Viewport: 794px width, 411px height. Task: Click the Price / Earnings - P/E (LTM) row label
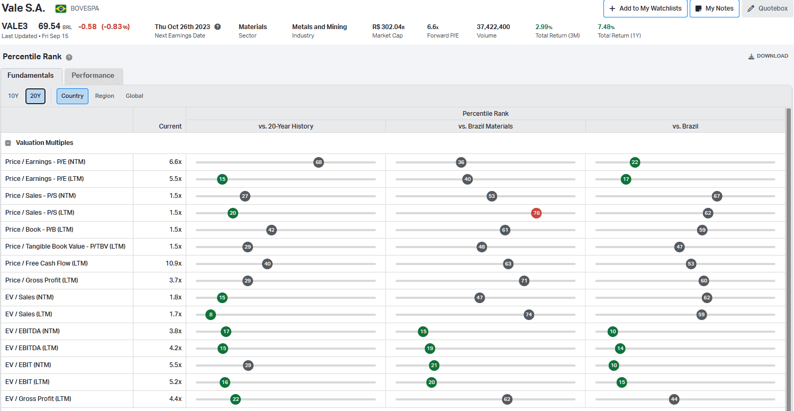point(44,179)
